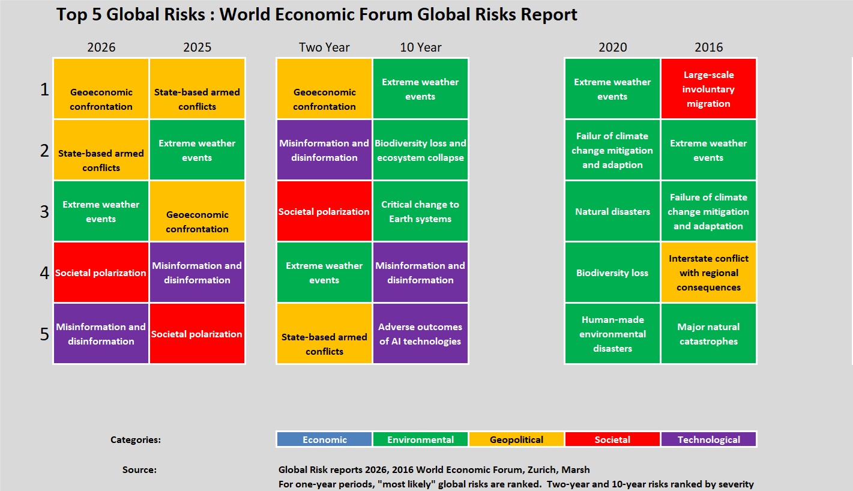Click Major natural catastrophes cell

[x=708, y=334]
